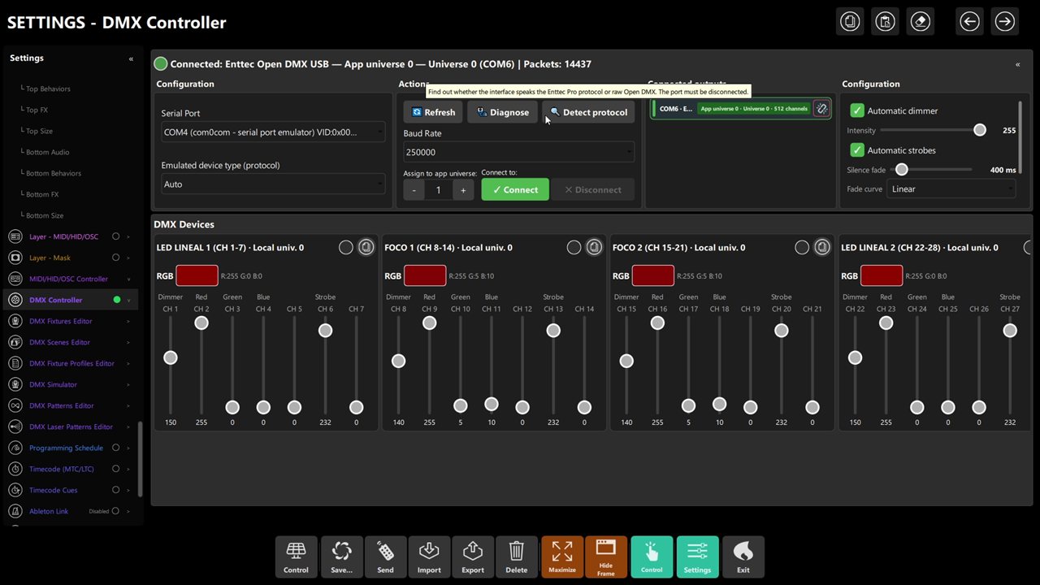The image size is (1040, 585).
Task: Toggle the circle on LED LINEAL 1 header
Action: click(346, 247)
